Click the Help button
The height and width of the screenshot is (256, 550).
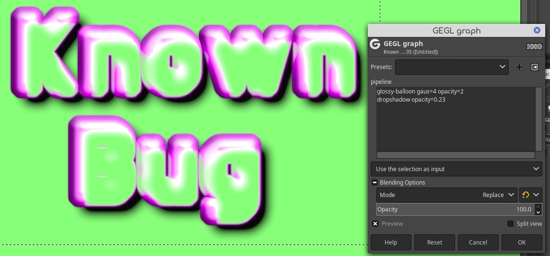pyautogui.click(x=391, y=242)
